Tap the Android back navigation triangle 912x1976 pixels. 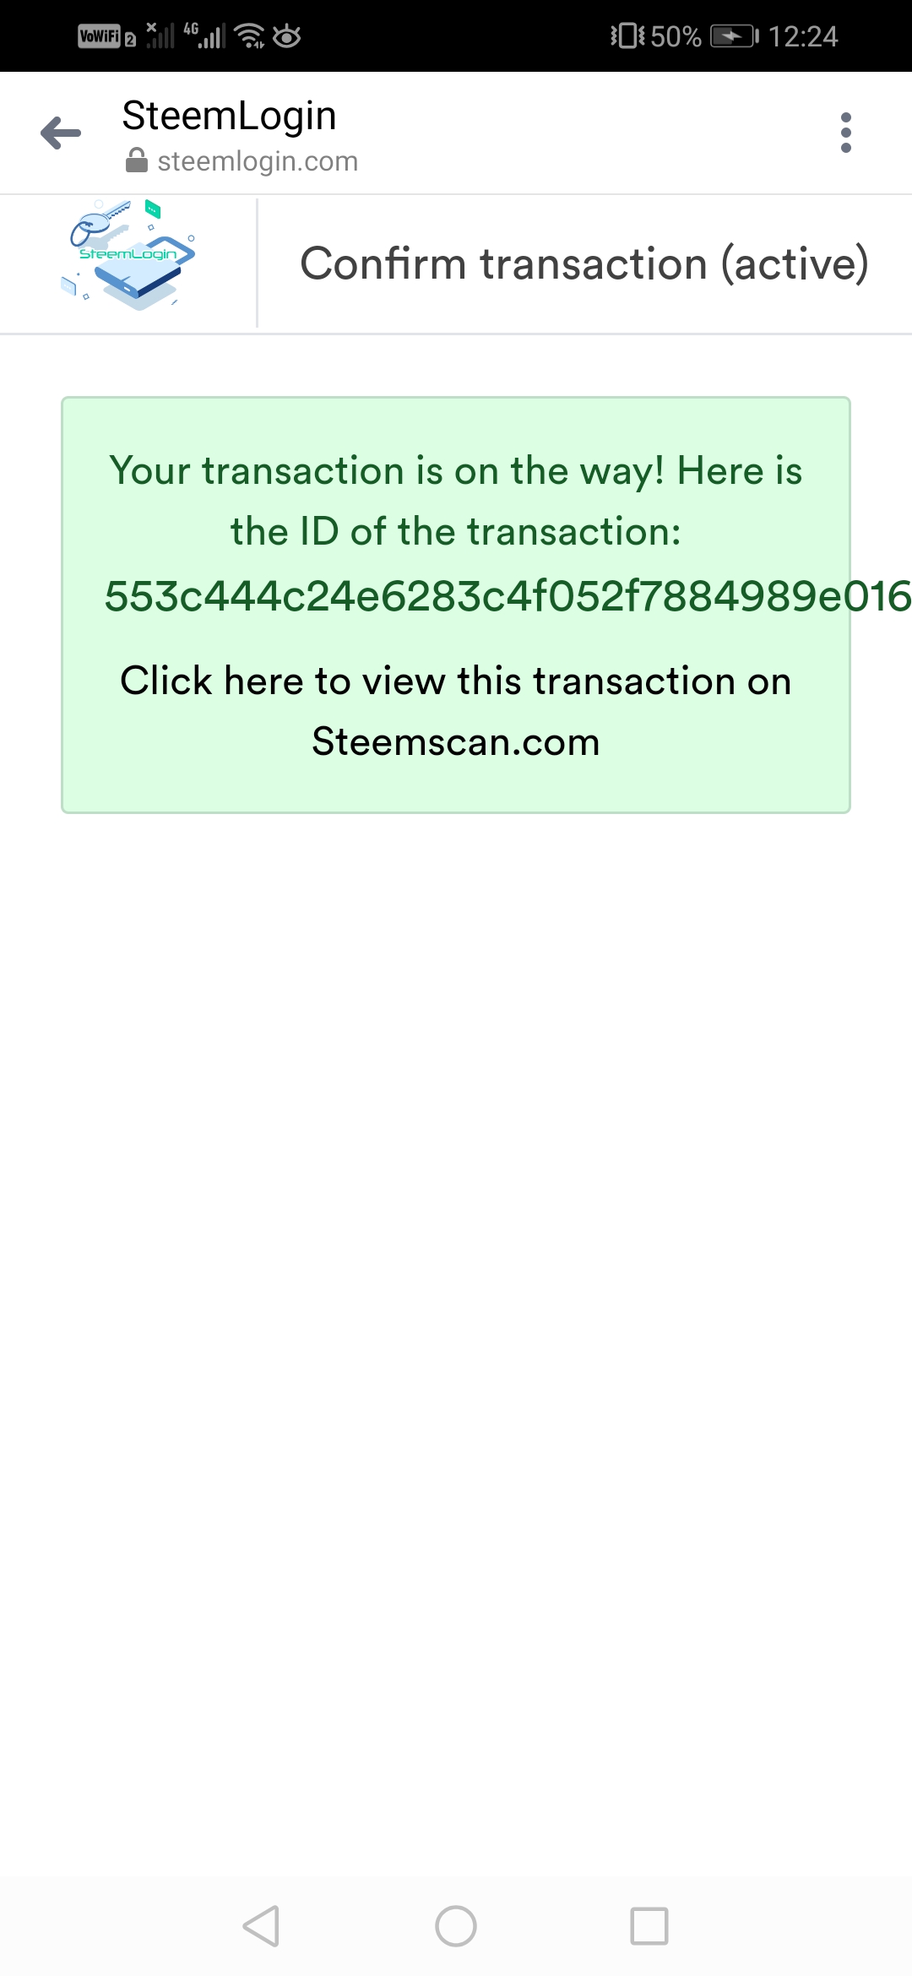coord(261,1926)
